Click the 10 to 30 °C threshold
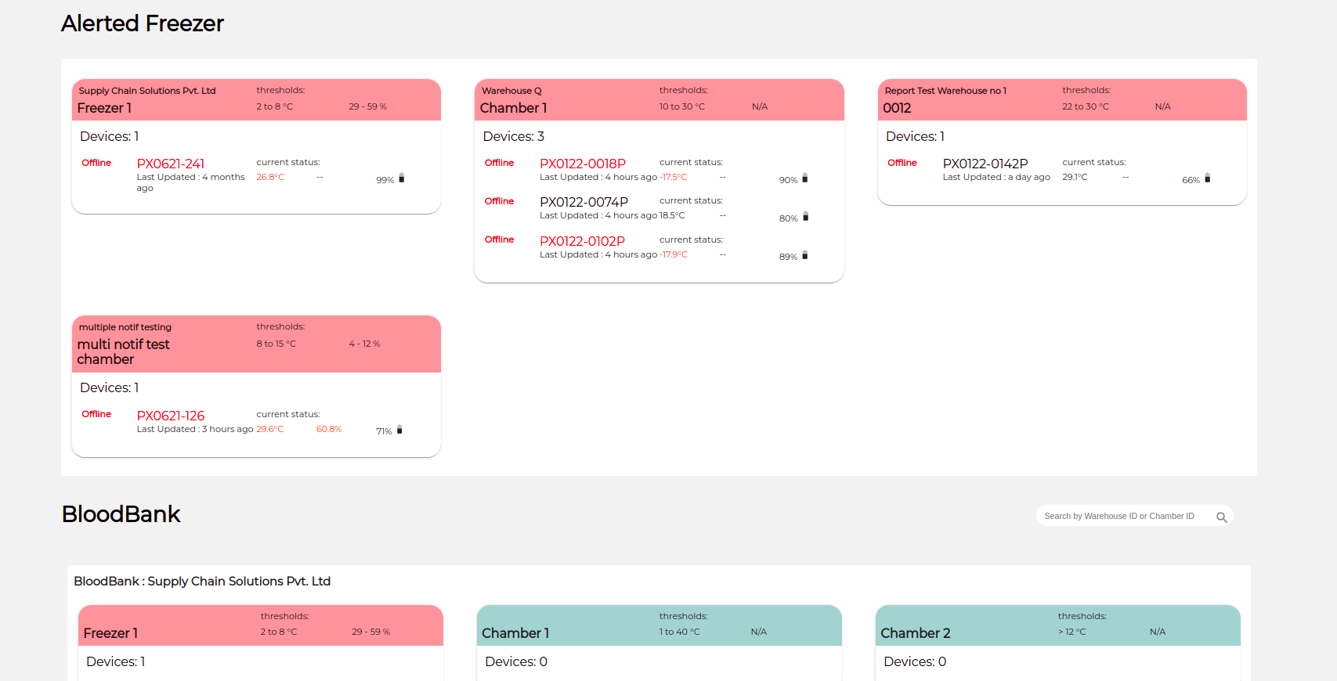 click(x=682, y=107)
